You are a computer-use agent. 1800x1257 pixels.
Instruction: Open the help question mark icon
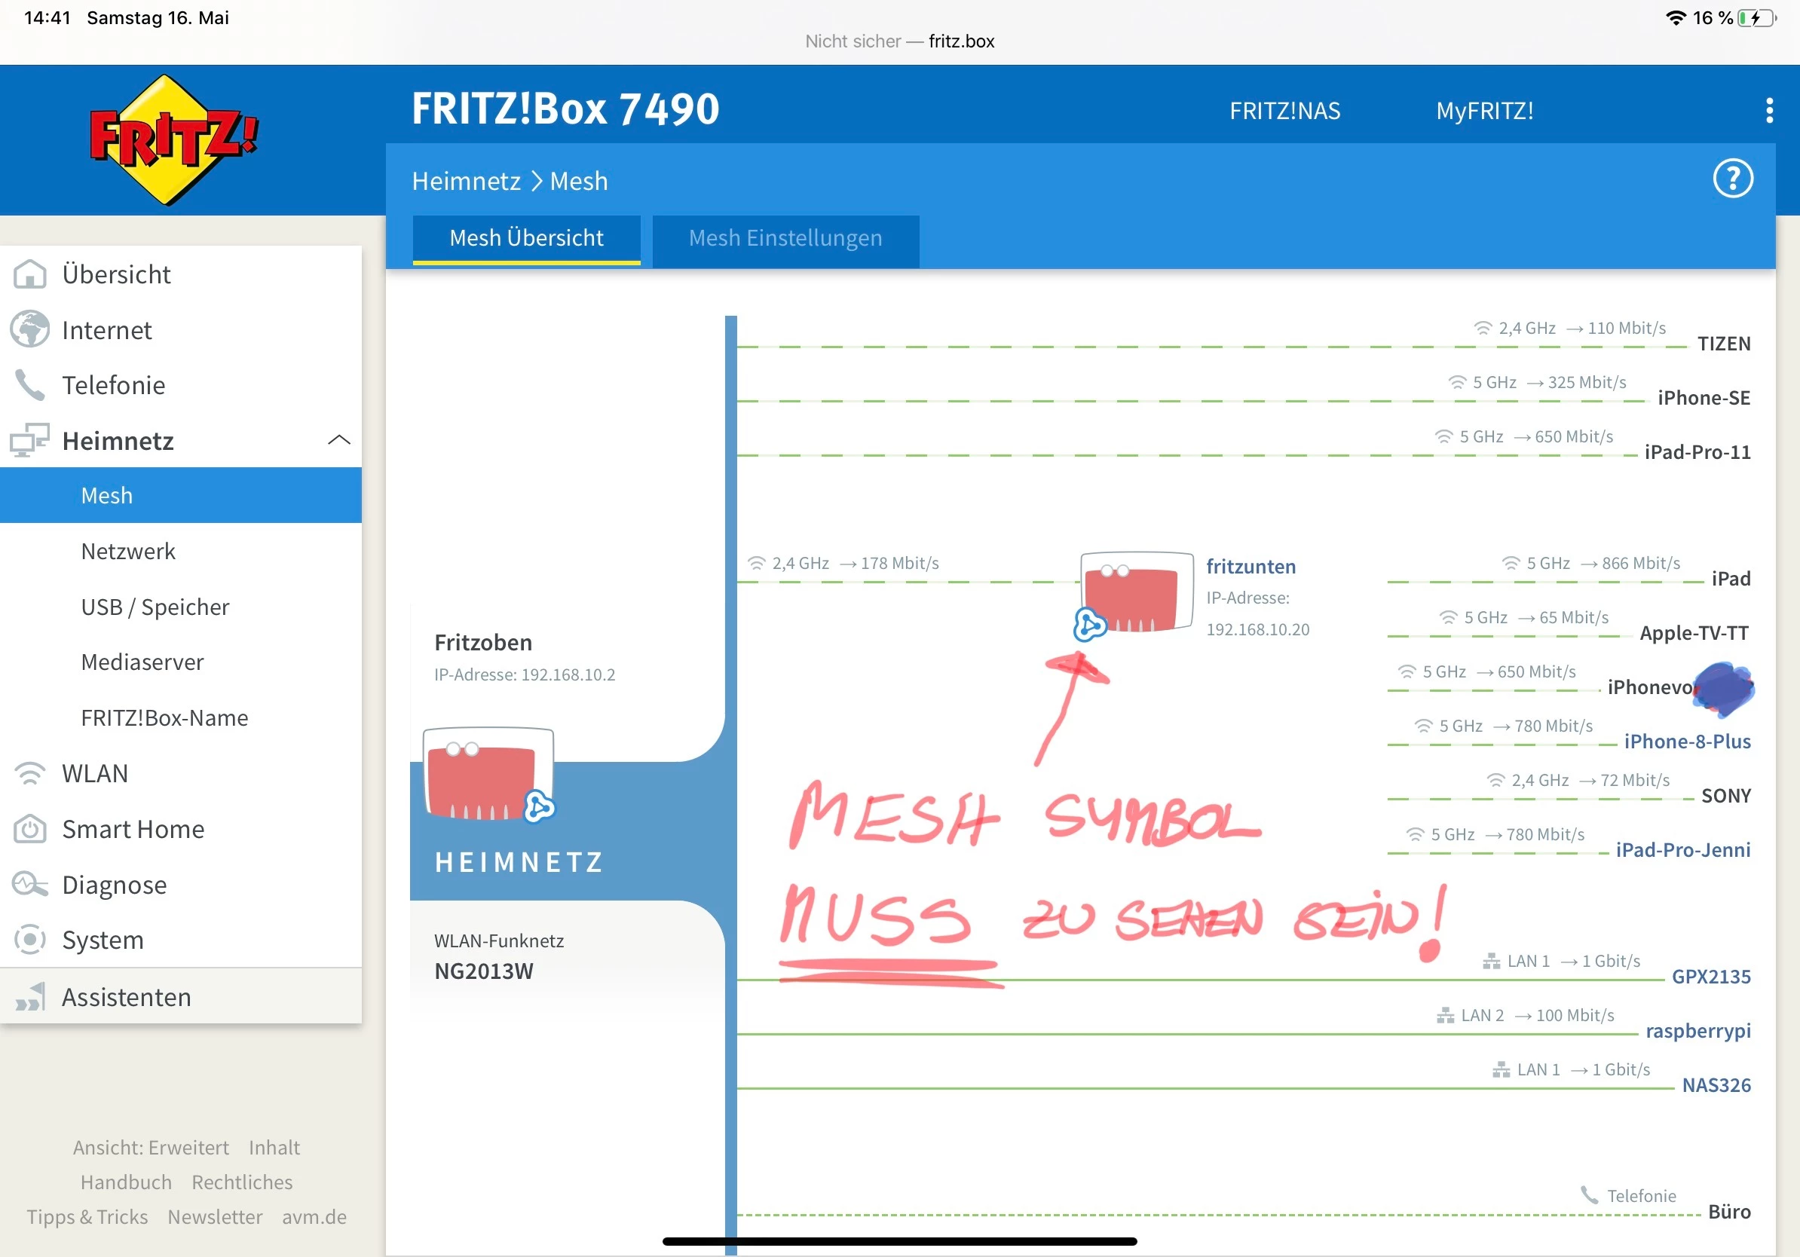(1732, 179)
